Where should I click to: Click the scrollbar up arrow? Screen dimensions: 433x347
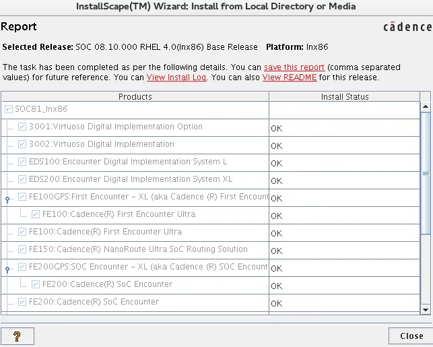click(426, 107)
